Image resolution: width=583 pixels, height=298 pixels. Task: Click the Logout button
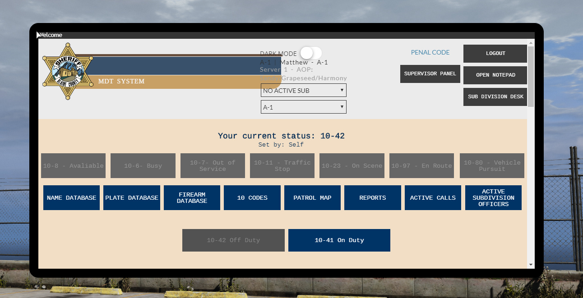click(x=495, y=53)
